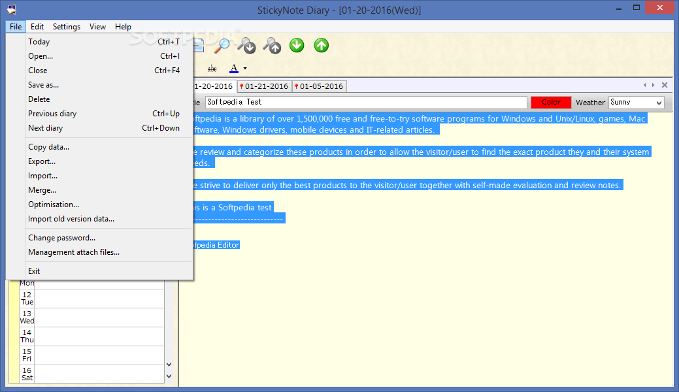Viewport: 679px width, 392px height.
Task: Click the red Color button
Action: click(551, 102)
